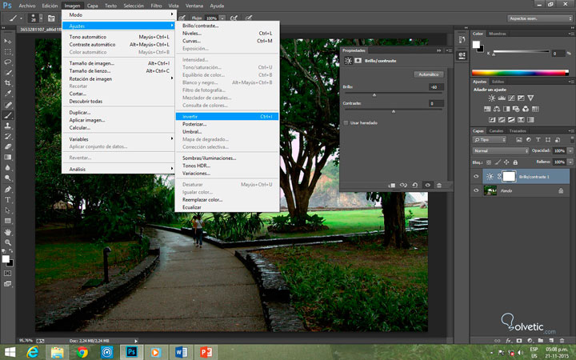576x360 pixels.
Task: Toggle Quick Mask mode icon
Action: (8, 274)
